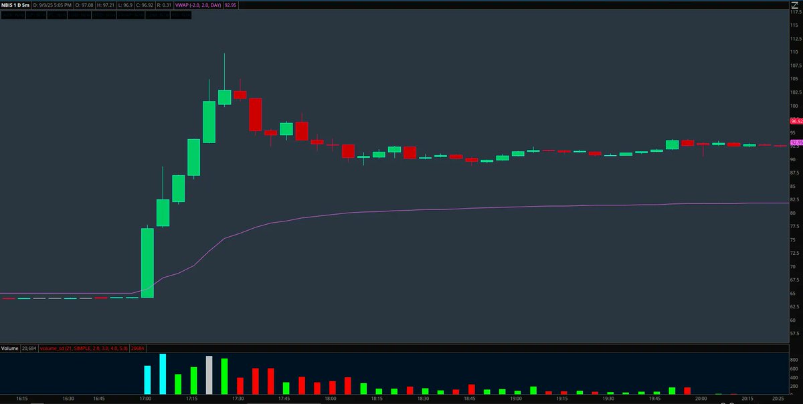Viewport: 803px width, 404px height.
Task: Click the high price H: 97.21
Action: click(106, 5)
